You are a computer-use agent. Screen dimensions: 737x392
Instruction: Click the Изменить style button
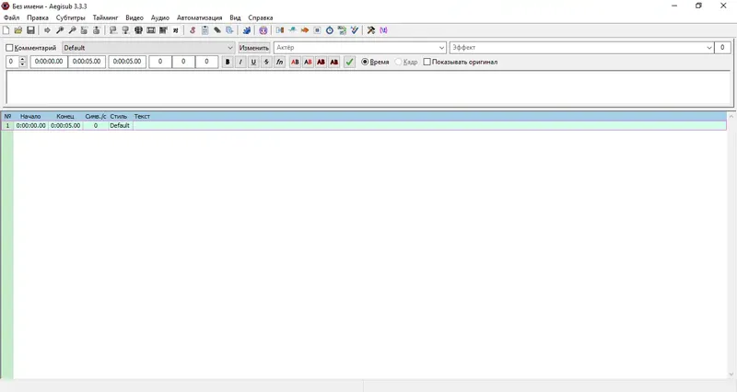tap(254, 48)
